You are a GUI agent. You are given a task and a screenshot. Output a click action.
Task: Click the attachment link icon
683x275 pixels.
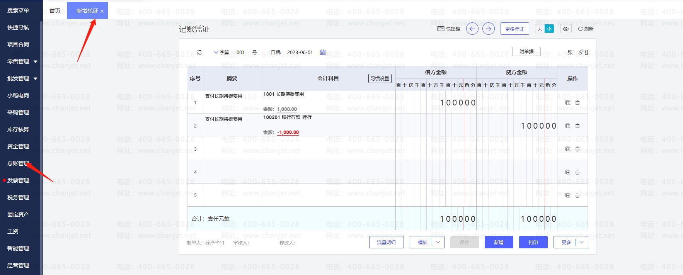tap(581, 52)
